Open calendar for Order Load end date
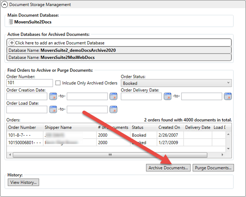This screenshot has width=246, height=197. [114, 109]
